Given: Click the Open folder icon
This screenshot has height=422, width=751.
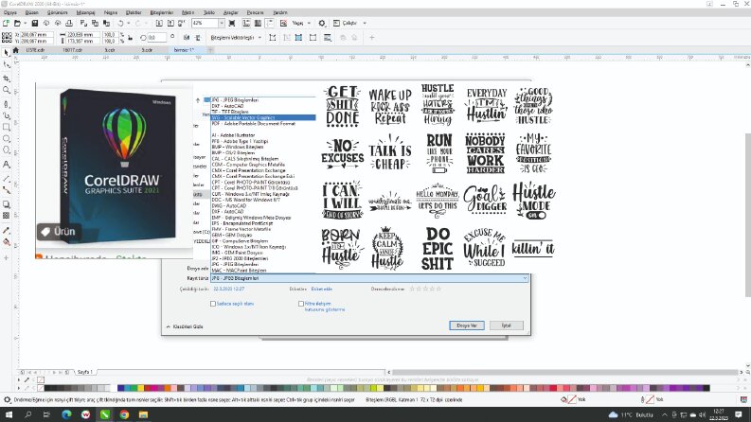Looking at the screenshot, I should 17,23.
